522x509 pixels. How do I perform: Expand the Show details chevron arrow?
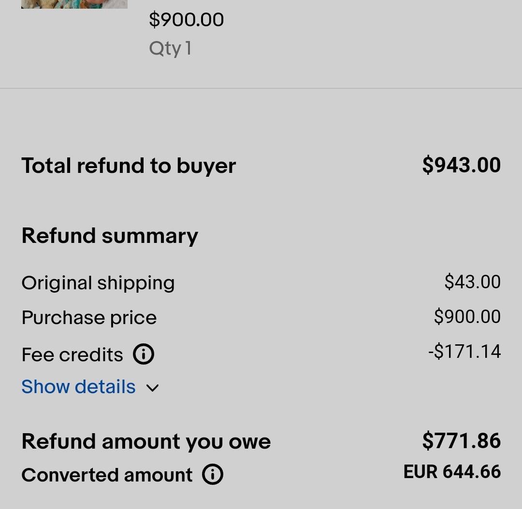(x=152, y=388)
